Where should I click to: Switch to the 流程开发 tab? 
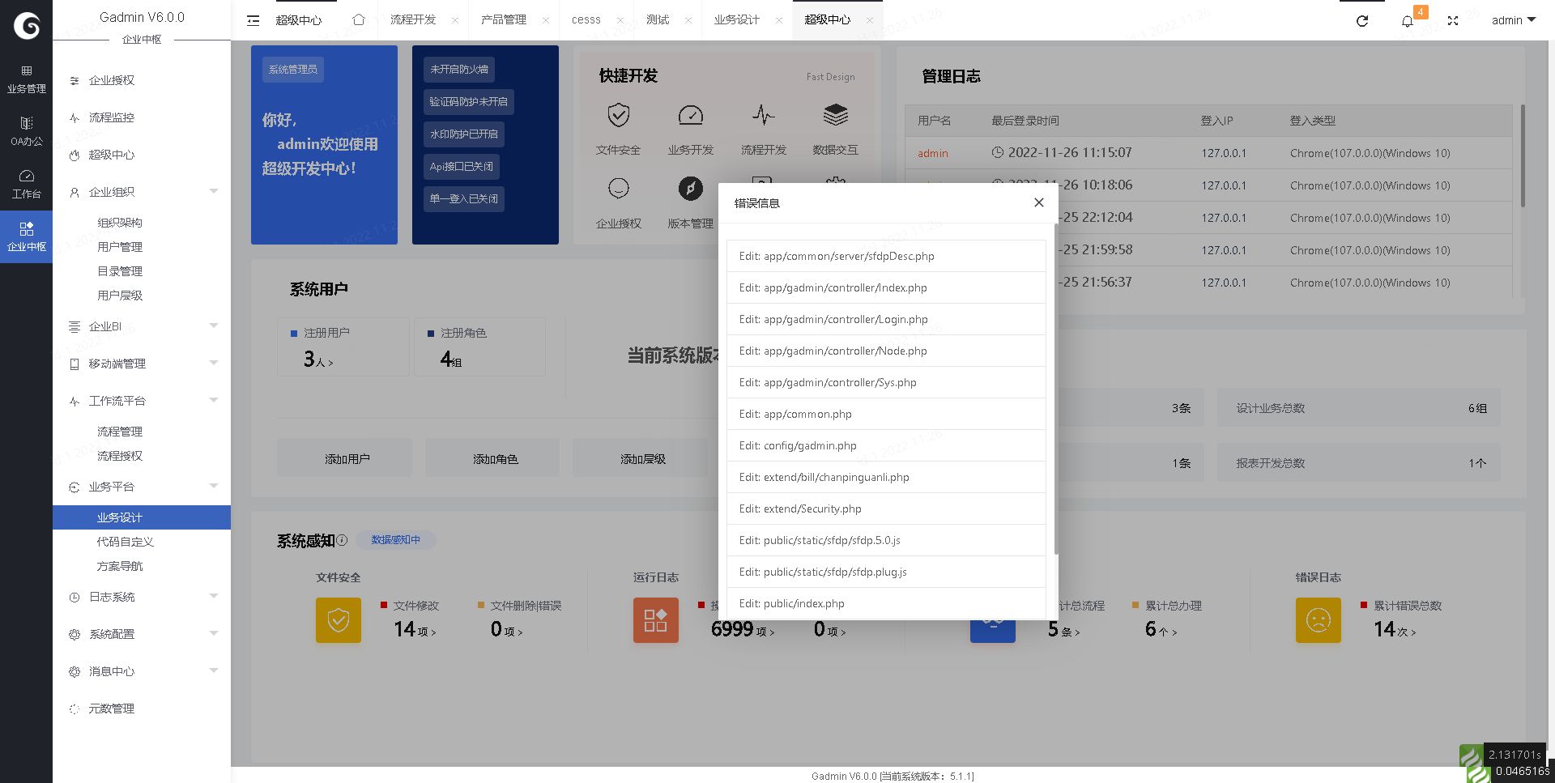[413, 20]
